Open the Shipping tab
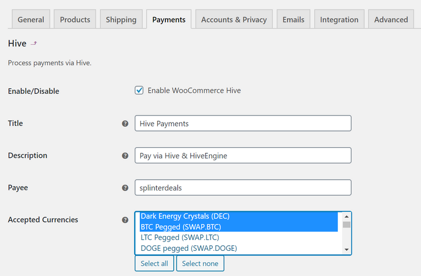This screenshot has width=421, height=276. click(121, 19)
